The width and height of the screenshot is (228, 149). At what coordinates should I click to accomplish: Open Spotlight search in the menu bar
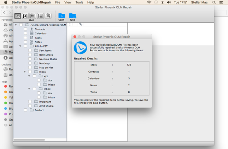pyautogui.click(x=214, y=2)
